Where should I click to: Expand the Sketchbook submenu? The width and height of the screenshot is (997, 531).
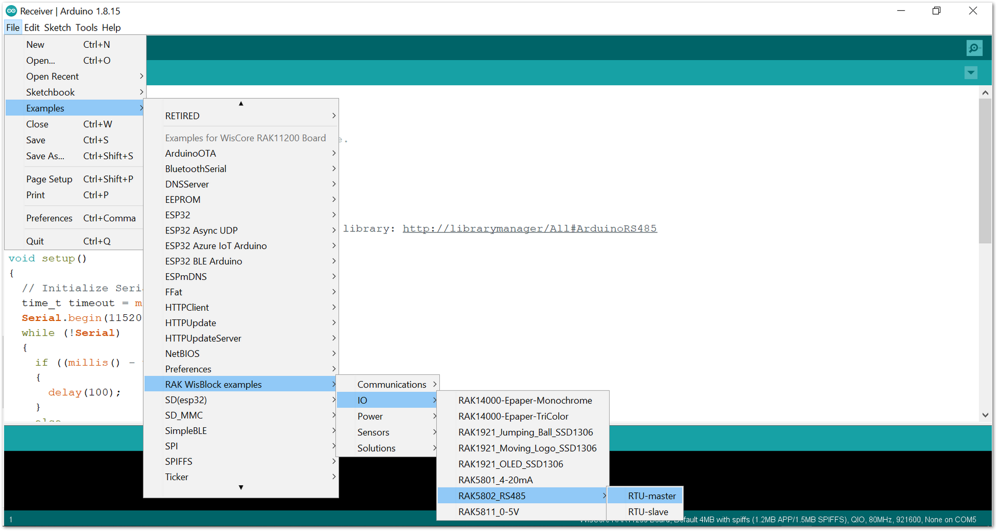pyautogui.click(x=74, y=92)
